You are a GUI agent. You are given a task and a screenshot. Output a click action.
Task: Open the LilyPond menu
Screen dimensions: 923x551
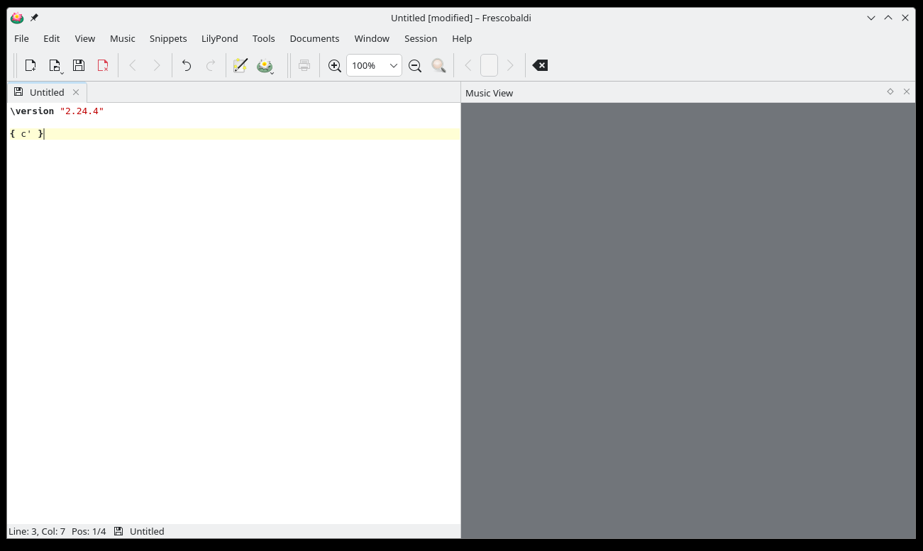[219, 38]
